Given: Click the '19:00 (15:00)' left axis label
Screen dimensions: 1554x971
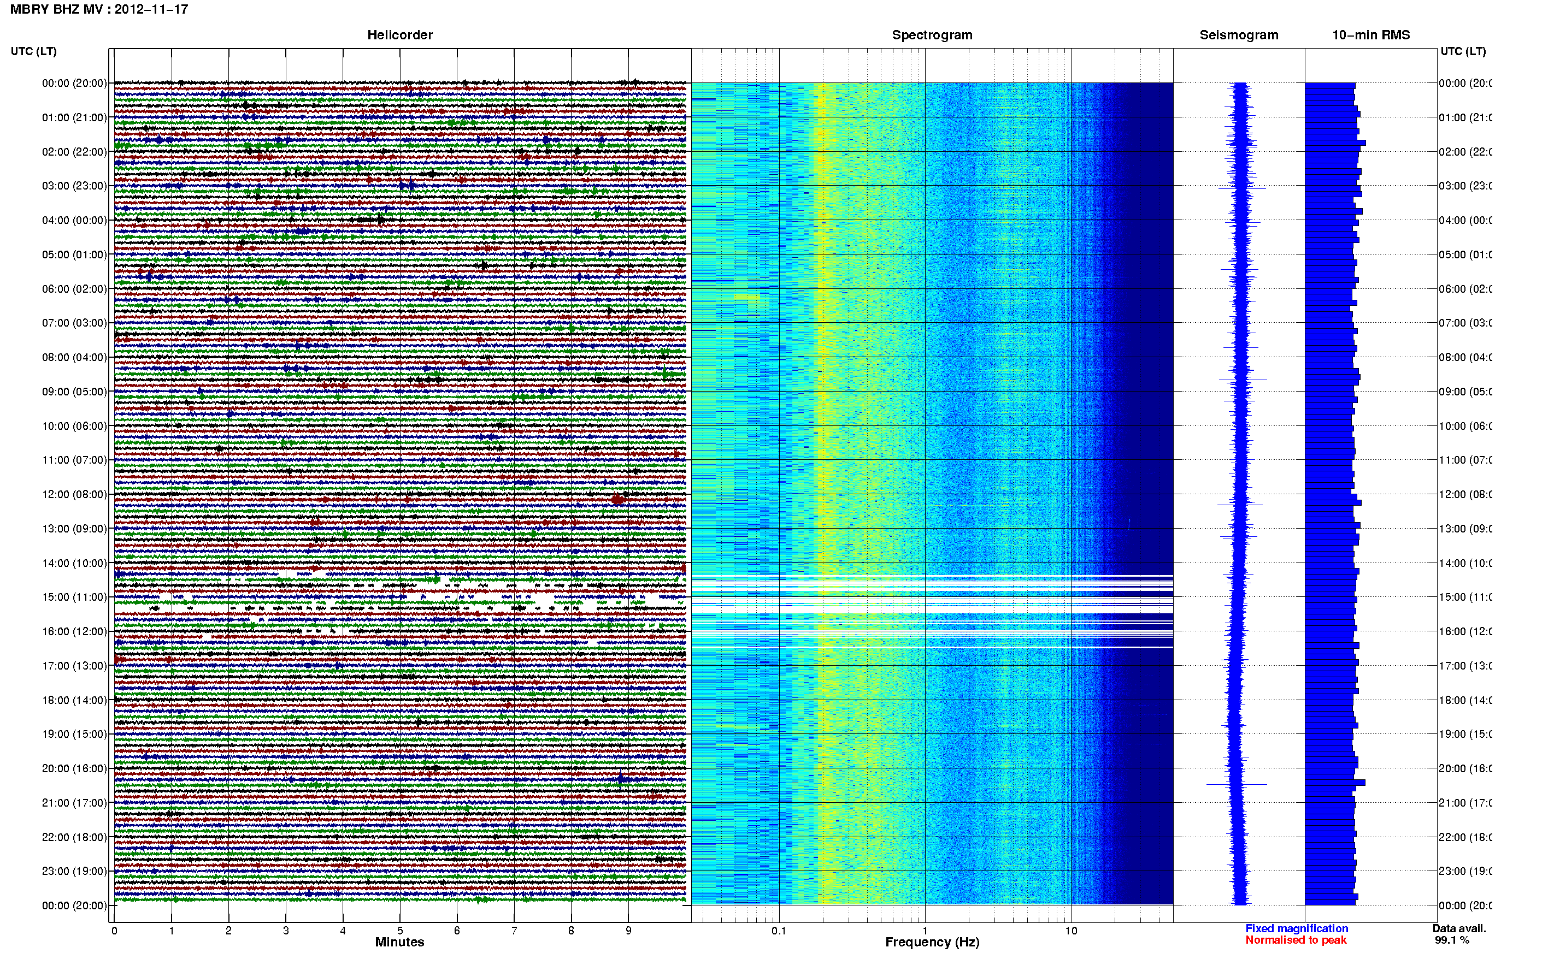Looking at the screenshot, I should coord(74,734).
